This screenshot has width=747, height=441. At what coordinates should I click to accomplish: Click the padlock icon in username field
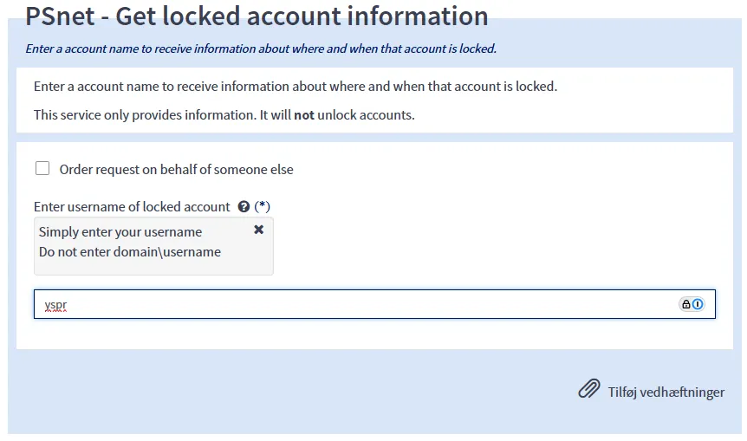[x=686, y=304]
